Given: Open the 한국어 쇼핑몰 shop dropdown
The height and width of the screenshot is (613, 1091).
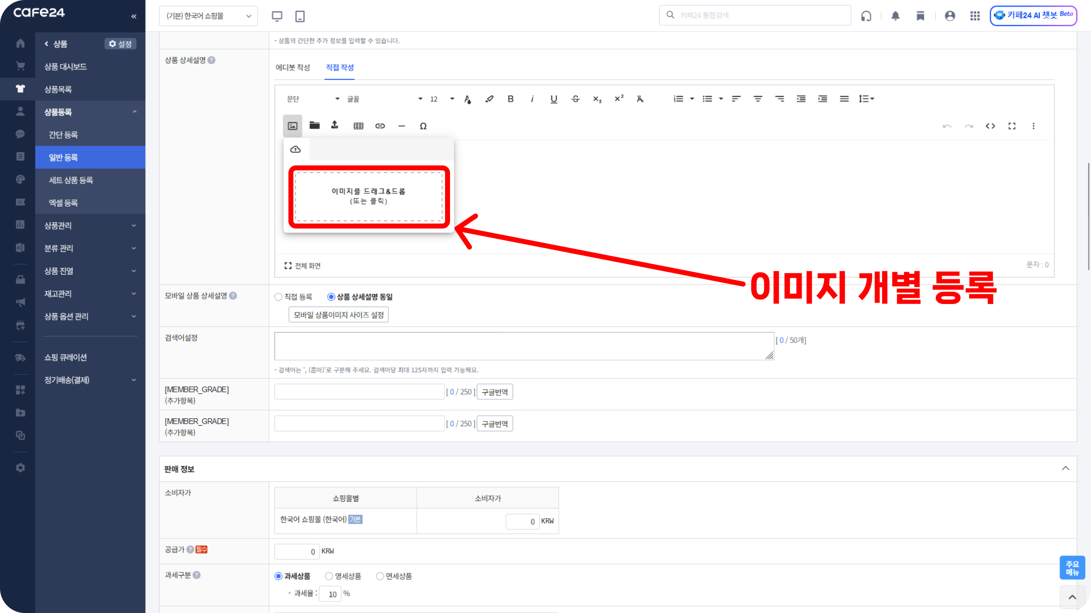Looking at the screenshot, I should coord(208,16).
